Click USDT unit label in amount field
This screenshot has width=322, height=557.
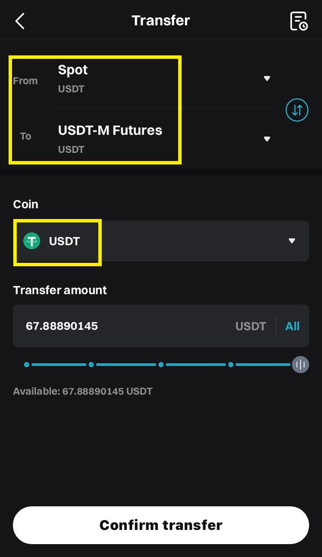pos(251,326)
